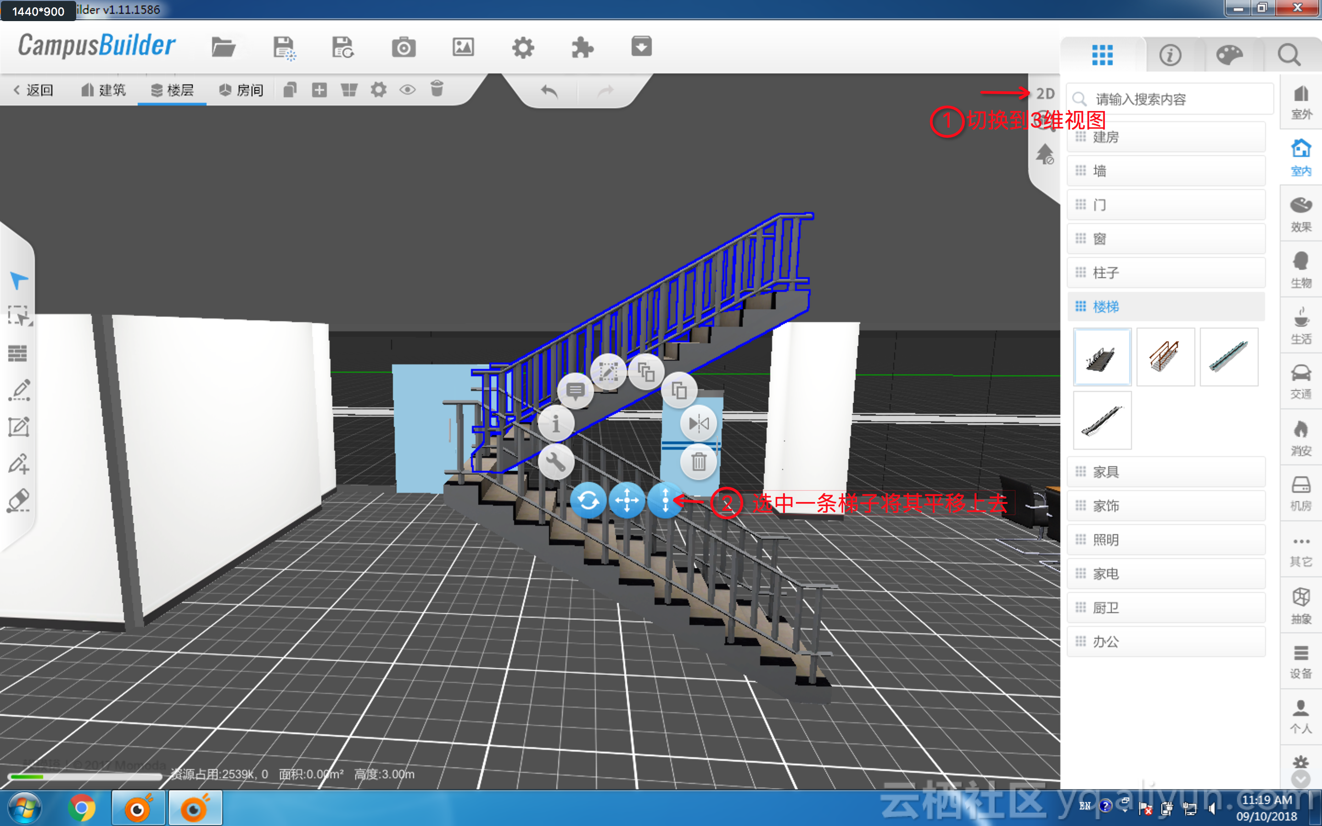Click the search content input field
This screenshot has height=826, width=1322.
(1170, 100)
